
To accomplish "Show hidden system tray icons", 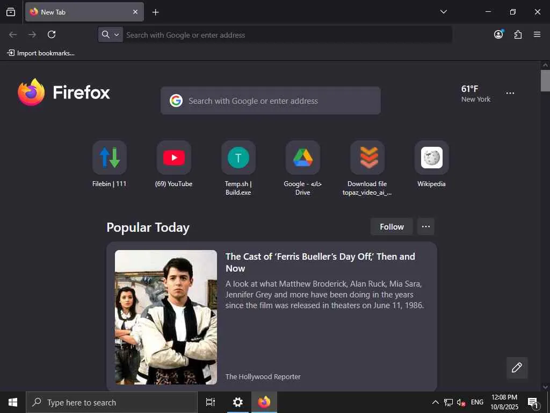I will [x=435, y=402].
